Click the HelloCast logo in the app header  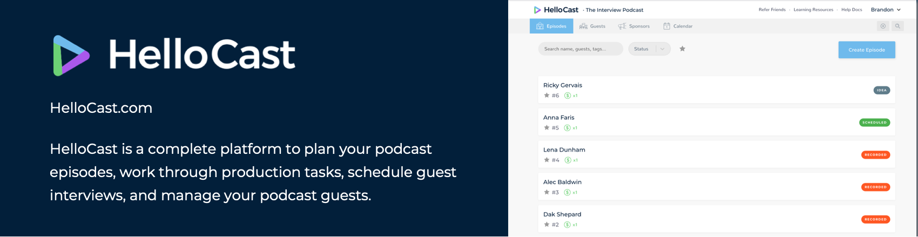tap(556, 10)
